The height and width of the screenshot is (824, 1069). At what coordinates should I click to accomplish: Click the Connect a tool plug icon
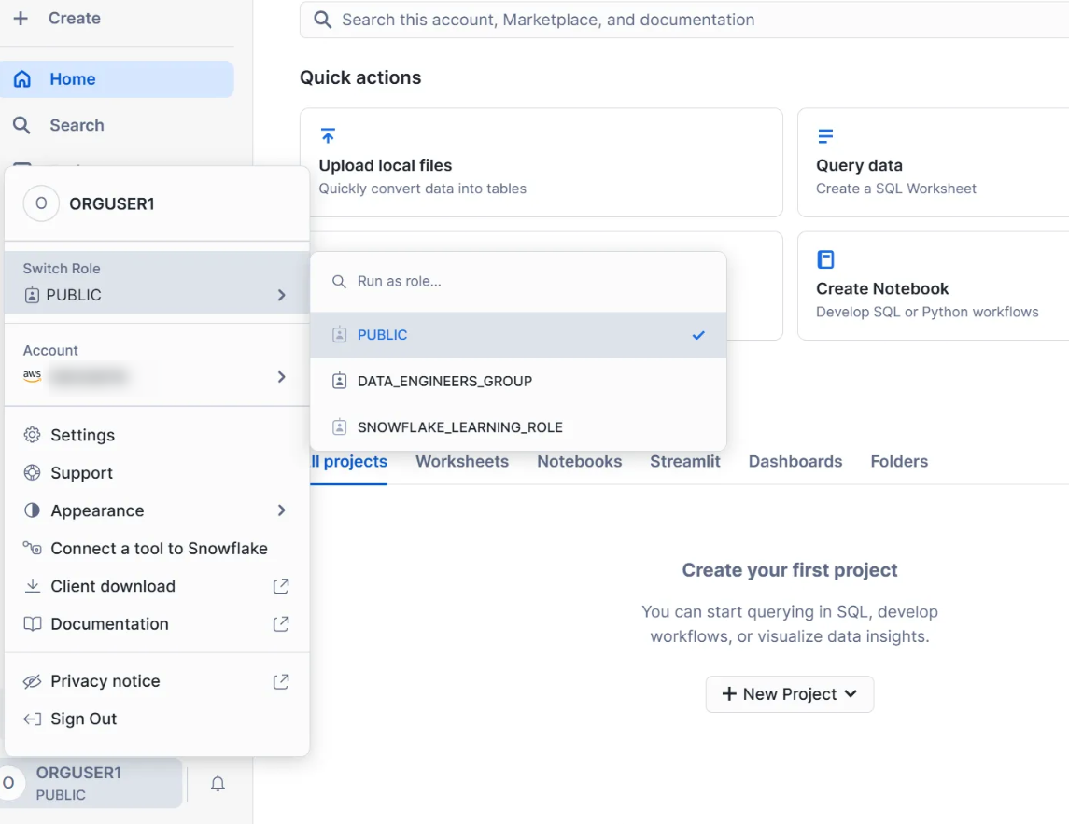(x=32, y=548)
